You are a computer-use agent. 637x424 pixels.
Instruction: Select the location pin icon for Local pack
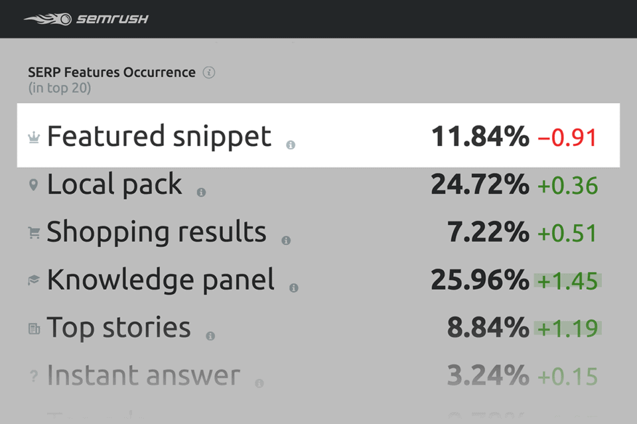click(x=33, y=184)
